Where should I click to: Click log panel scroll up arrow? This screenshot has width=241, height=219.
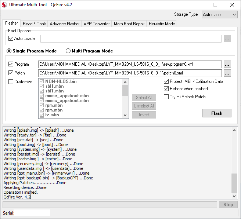point(234,131)
